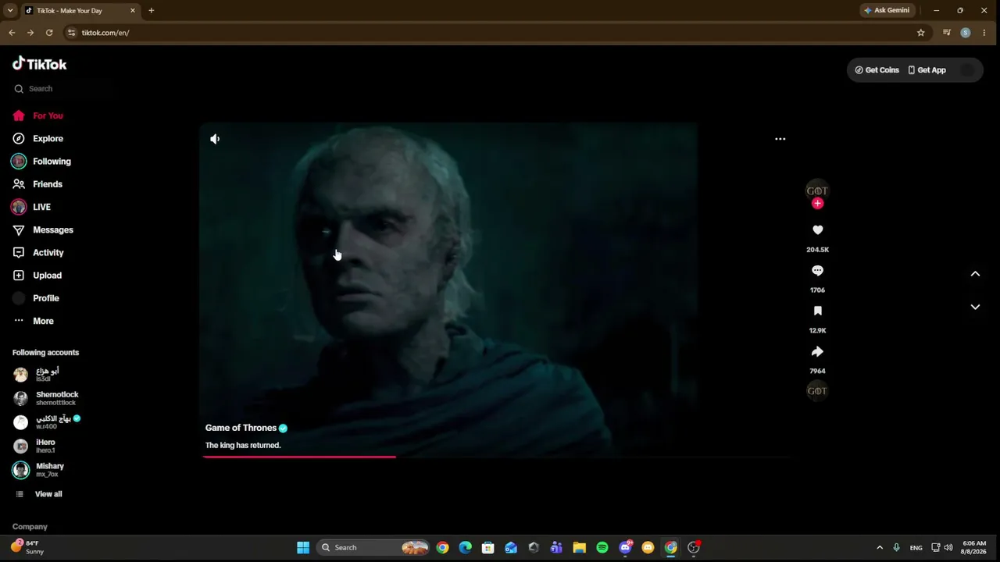Click the Company footer heading
The height and width of the screenshot is (562, 1000).
tap(30, 527)
